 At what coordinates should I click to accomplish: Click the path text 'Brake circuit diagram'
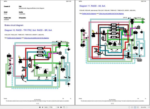39,8
